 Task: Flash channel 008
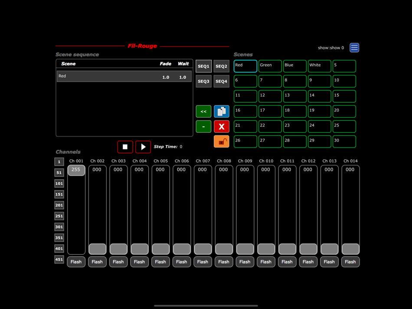click(x=224, y=262)
